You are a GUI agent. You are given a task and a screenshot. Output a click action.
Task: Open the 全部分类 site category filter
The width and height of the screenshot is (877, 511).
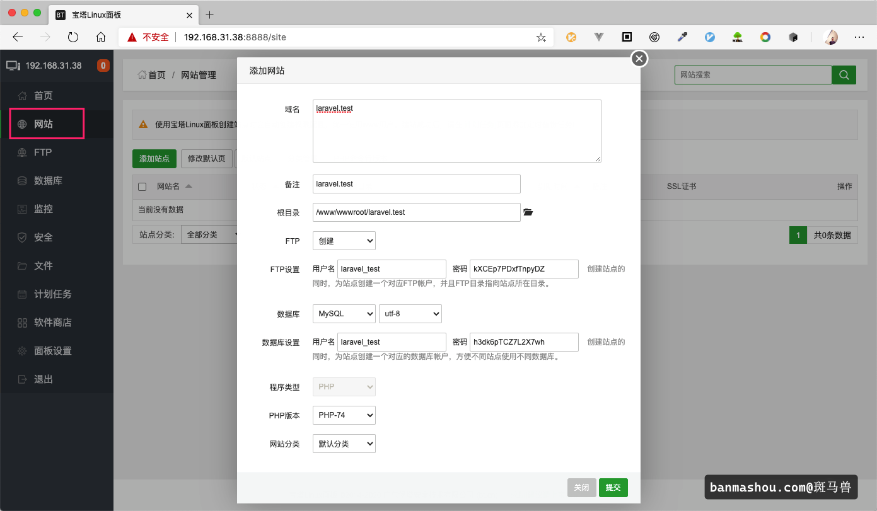(209, 235)
